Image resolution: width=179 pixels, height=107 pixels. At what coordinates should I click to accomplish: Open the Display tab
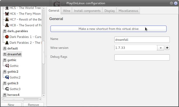pos(109,11)
